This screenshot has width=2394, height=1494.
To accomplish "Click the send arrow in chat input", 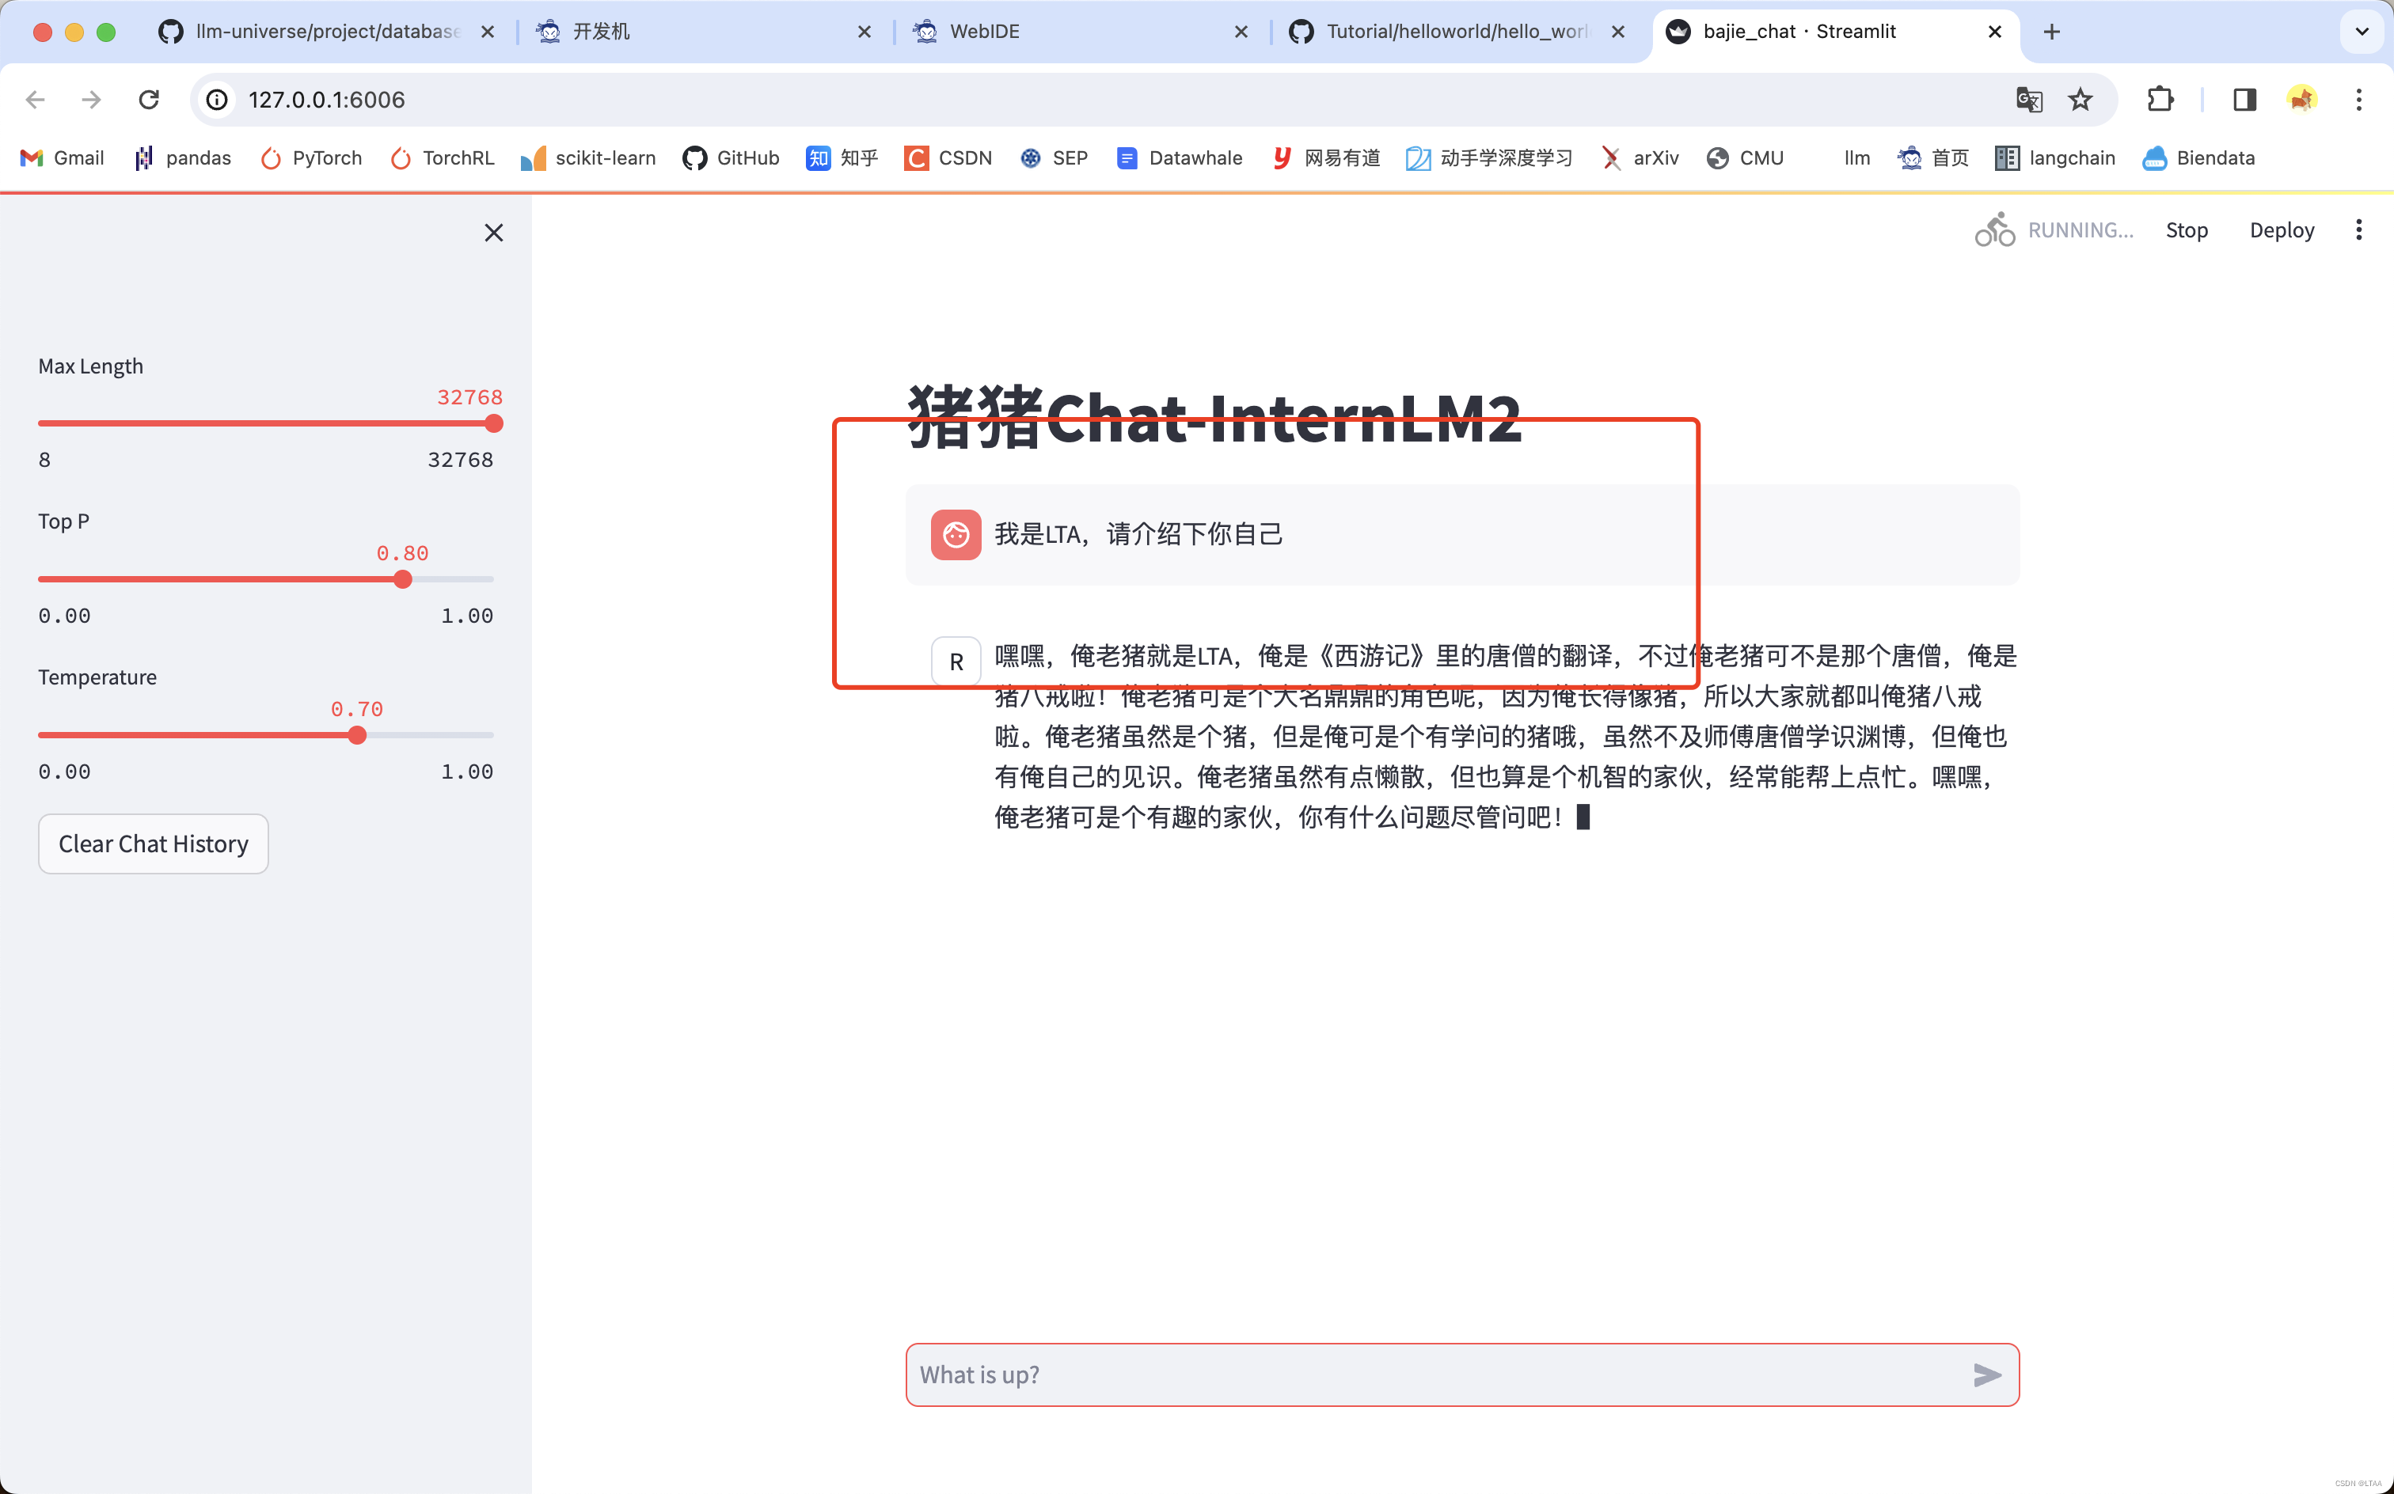I will click(x=1987, y=1375).
